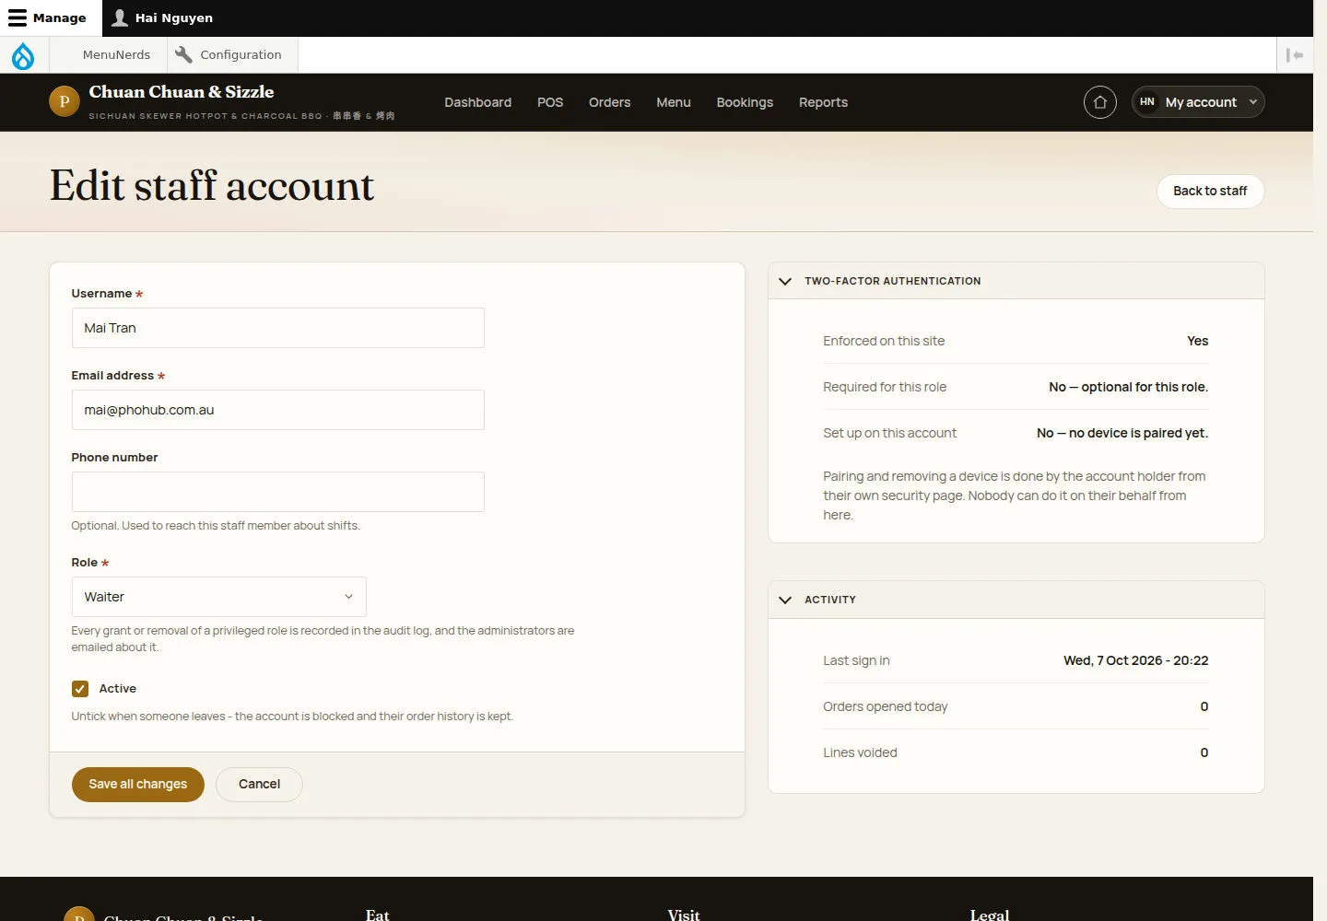Open the Menu nav item

[674, 102]
